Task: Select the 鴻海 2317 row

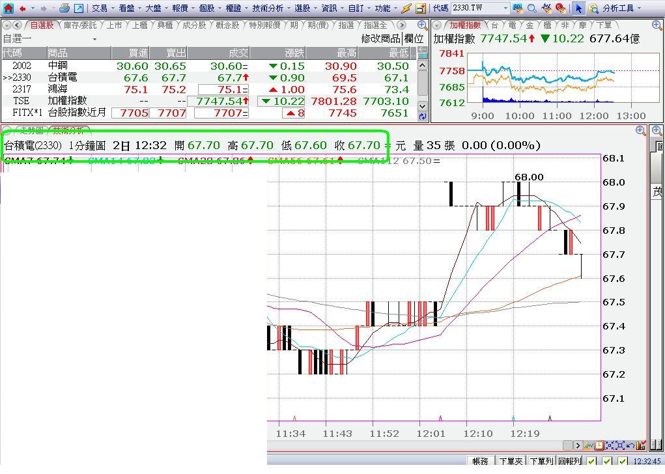Action: pyautogui.click(x=209, y=89)
